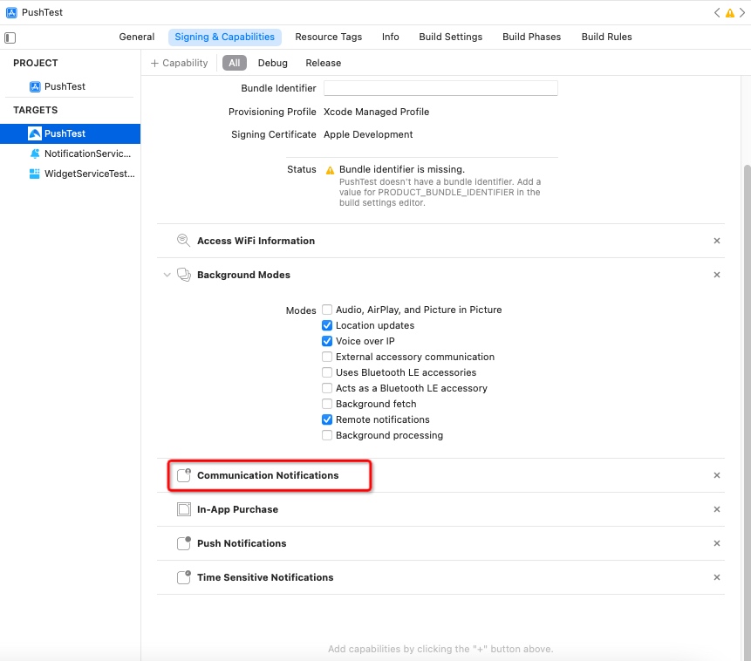Open the Build Phases tab

click(532, 37)
